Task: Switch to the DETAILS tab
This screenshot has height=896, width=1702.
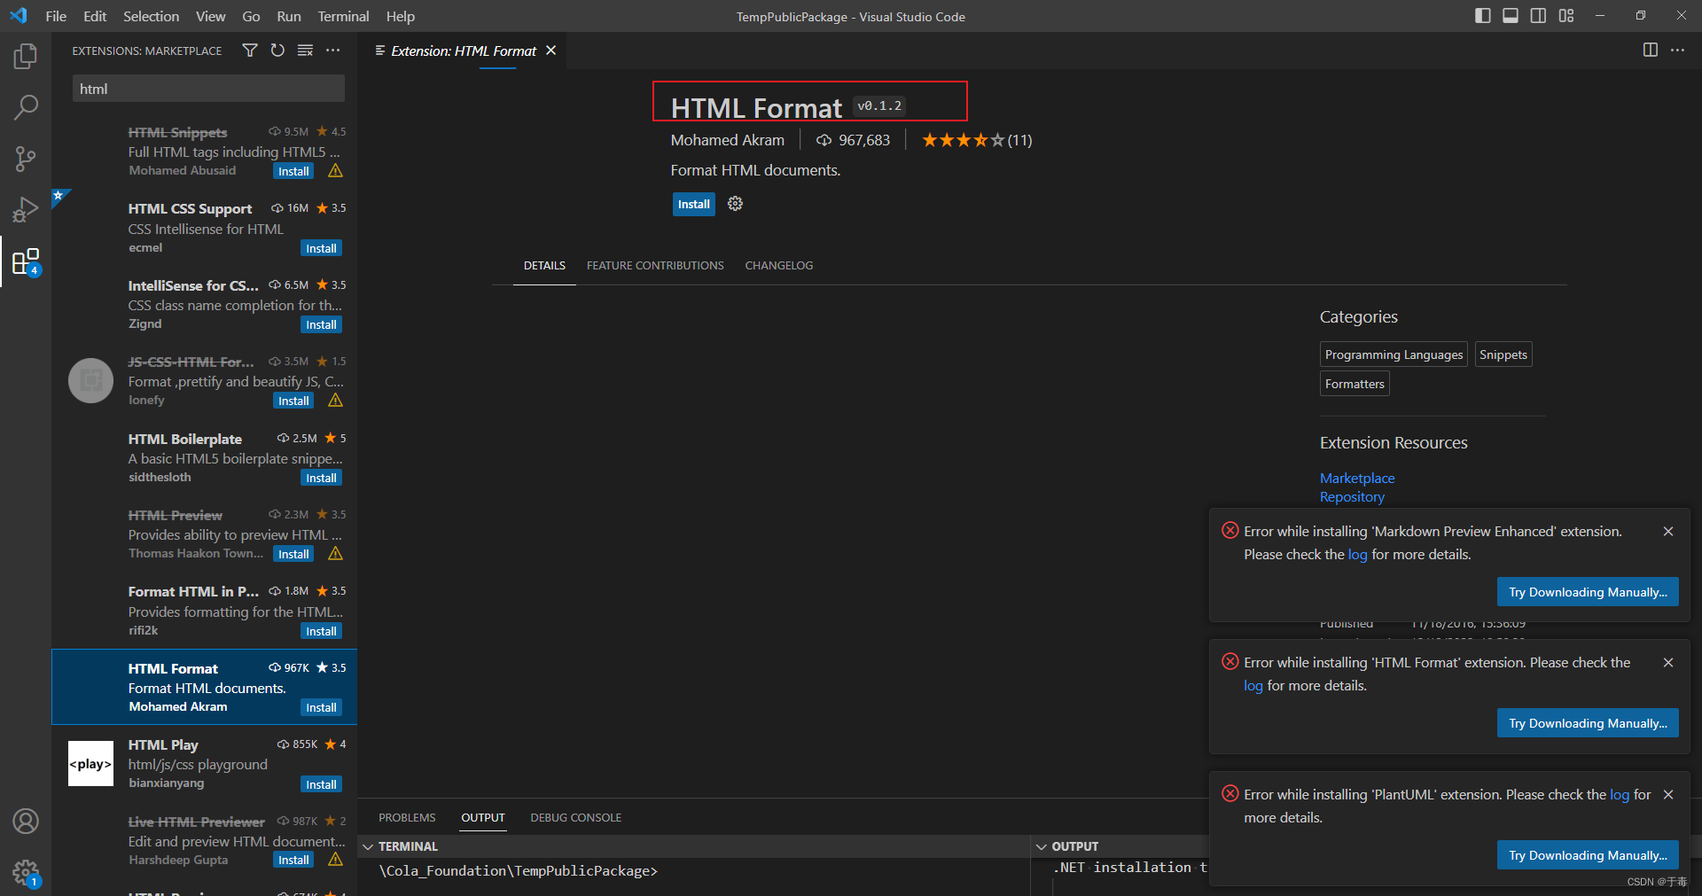Action: pos(544,266)
